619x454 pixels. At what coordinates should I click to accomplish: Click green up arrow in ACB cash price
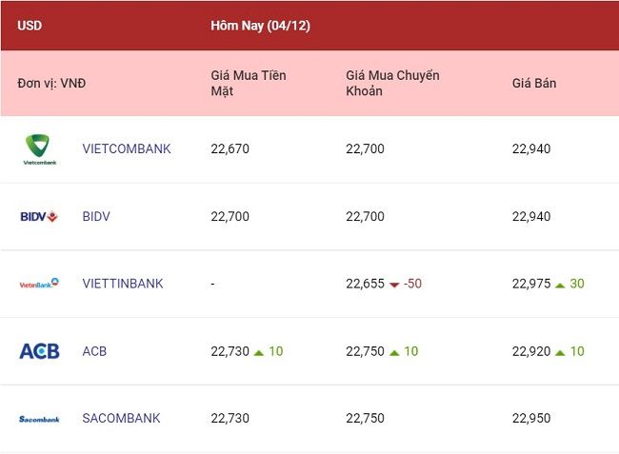click(259, 352)
